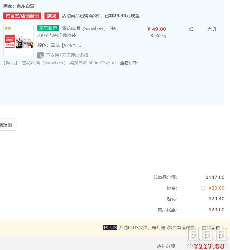Image resolution: width=230 pixels, height=250 pixels.
Task: Click the partially visible 报销 button
Action: 7,125
